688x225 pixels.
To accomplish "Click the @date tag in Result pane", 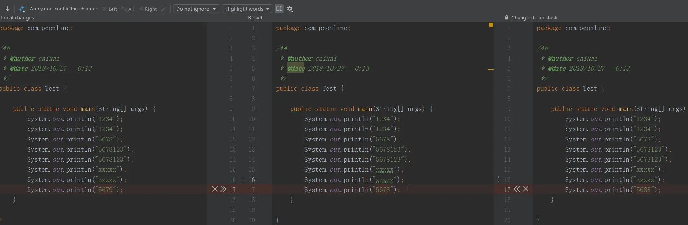I will point(296,68).
